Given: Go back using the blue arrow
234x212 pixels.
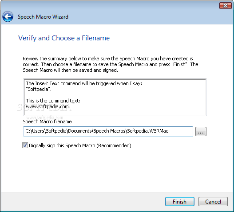Looking at the screenshot, I should (x=8, y=17).
